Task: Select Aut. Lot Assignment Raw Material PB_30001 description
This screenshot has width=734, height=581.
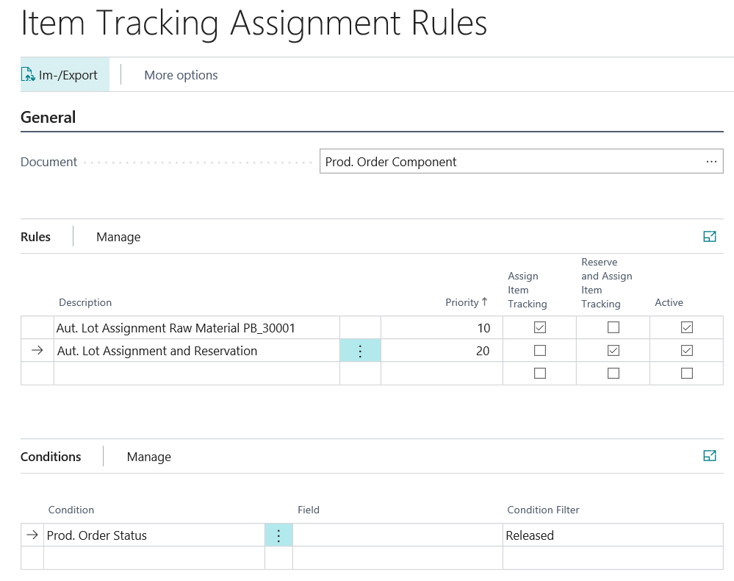Action: coord(197,328)
